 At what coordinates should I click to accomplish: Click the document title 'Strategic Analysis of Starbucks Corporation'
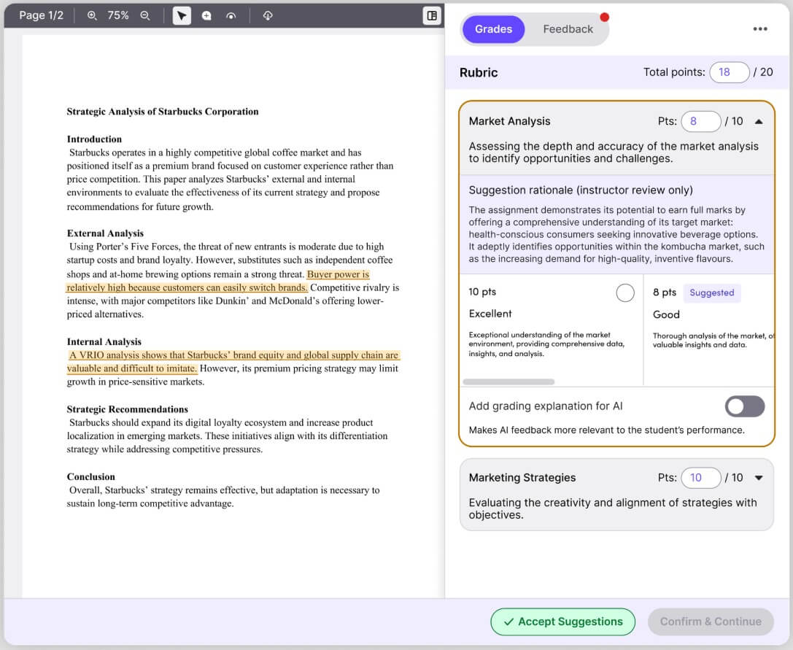[x=163, y=112]
